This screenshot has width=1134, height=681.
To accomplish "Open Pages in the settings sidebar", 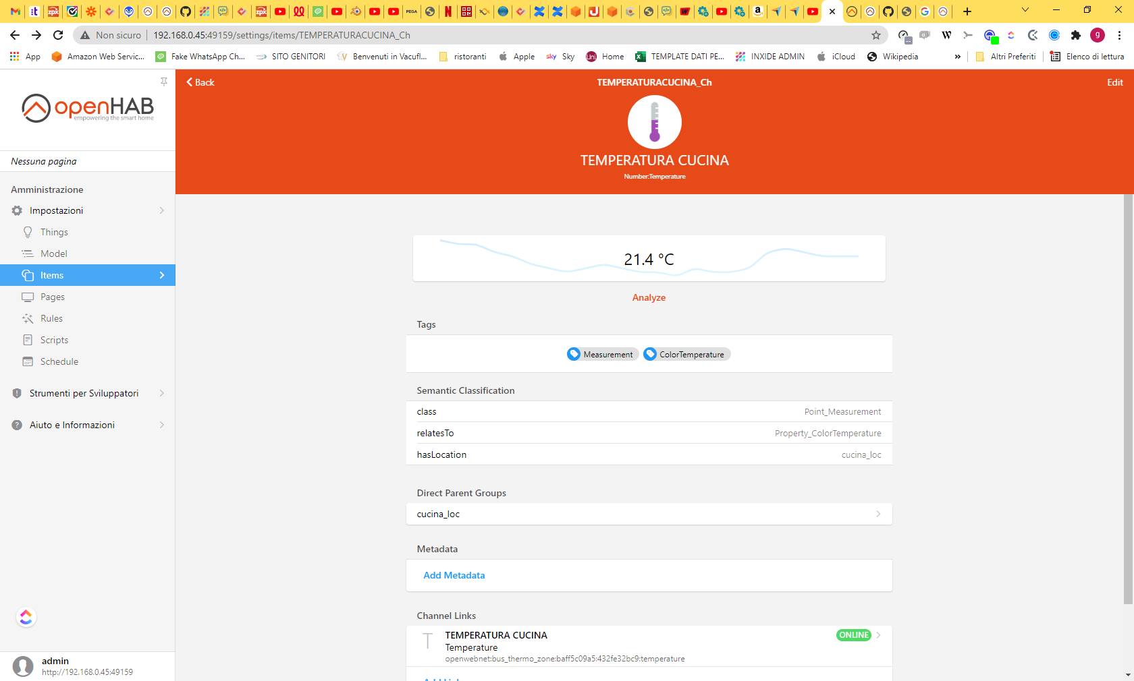I will pyautogui.click(x=88, y=297).
